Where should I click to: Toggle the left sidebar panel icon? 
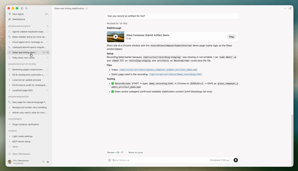[x=22, y=8]
